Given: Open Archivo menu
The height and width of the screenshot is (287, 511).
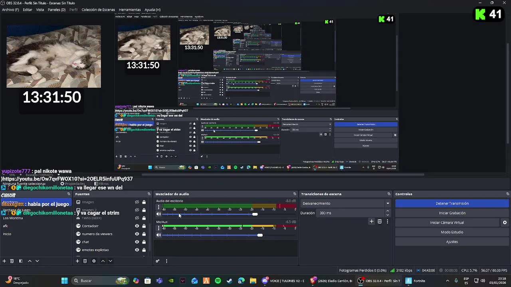Looking at the screenshot, I should [10, 10].
